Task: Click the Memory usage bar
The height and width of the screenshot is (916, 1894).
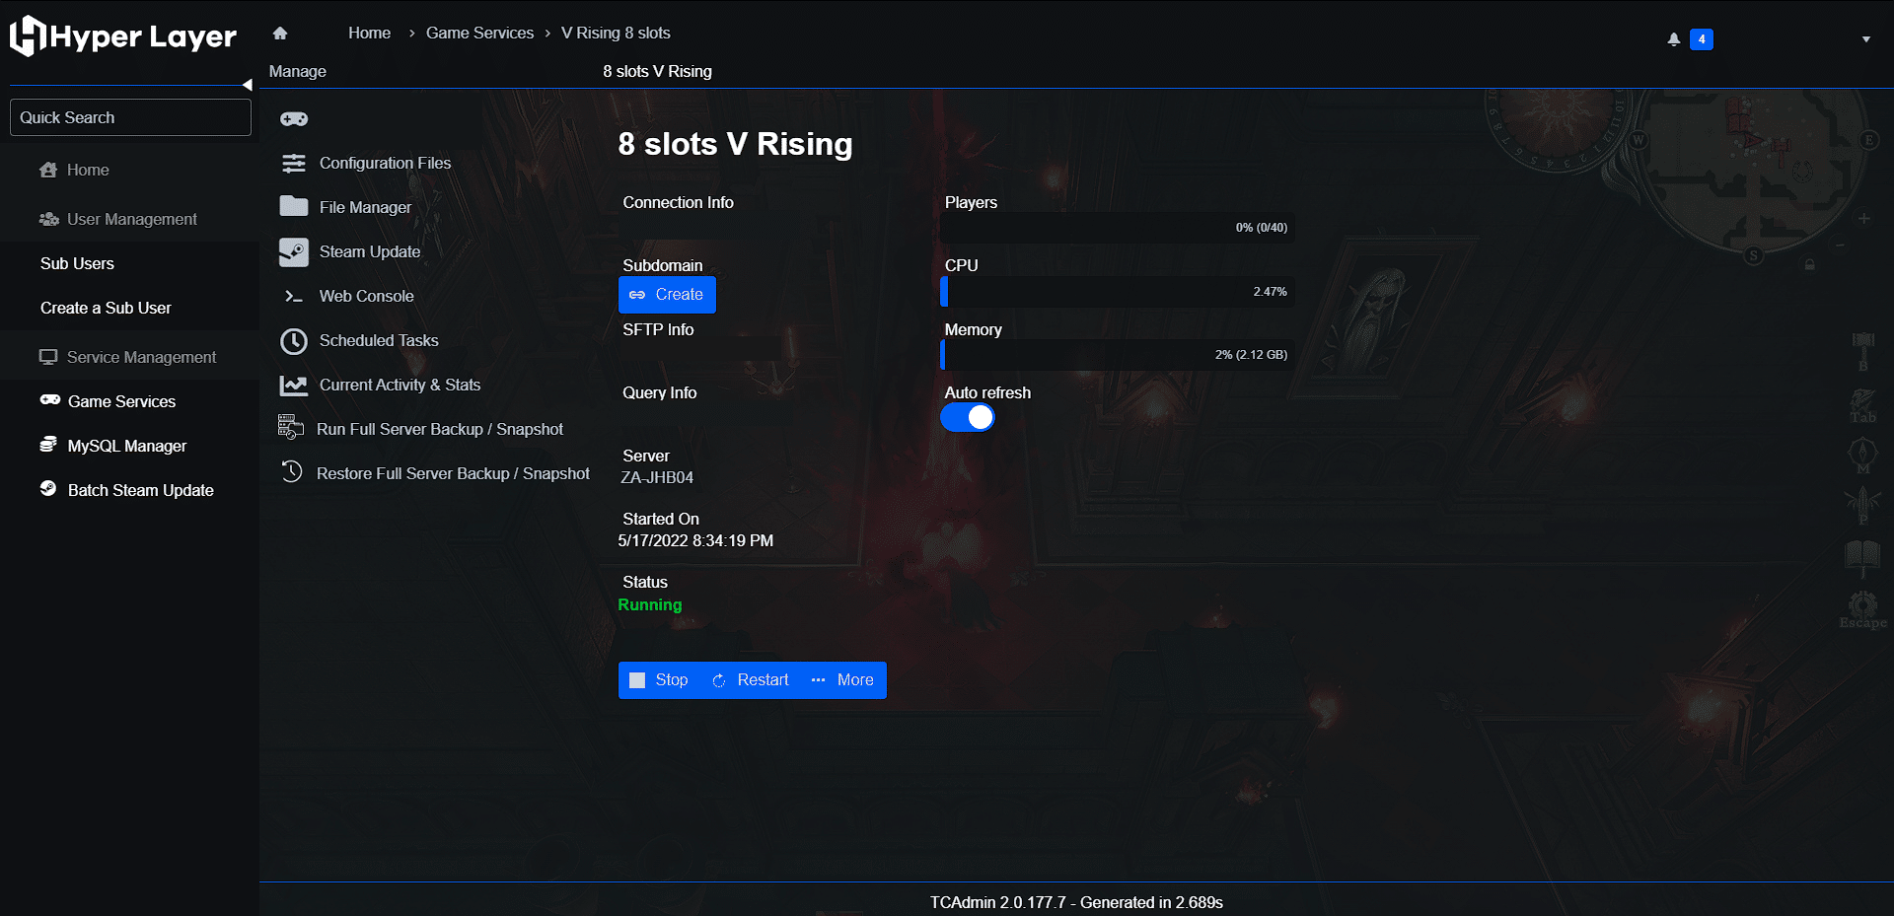Action: [x=1118, y=355]
